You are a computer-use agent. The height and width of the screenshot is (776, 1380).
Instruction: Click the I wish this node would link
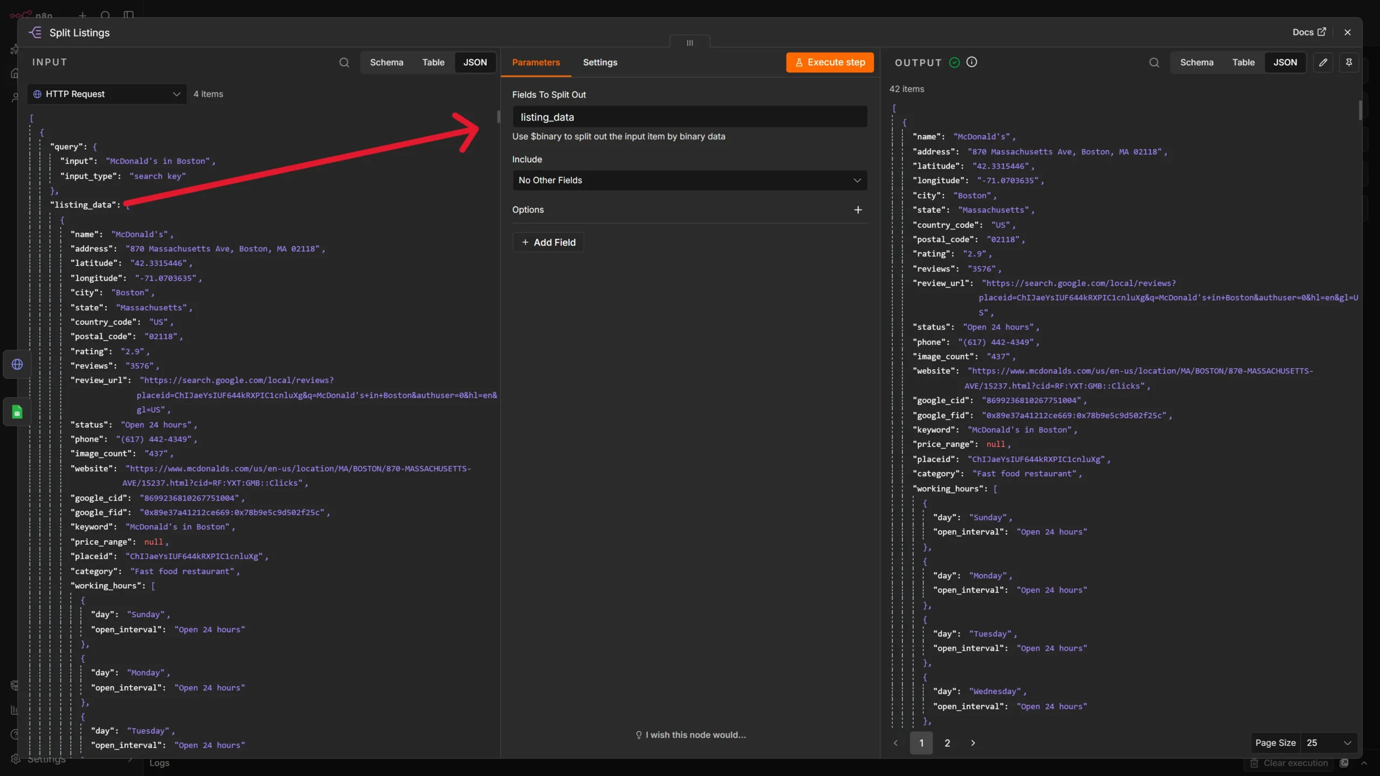pos(691,735)
